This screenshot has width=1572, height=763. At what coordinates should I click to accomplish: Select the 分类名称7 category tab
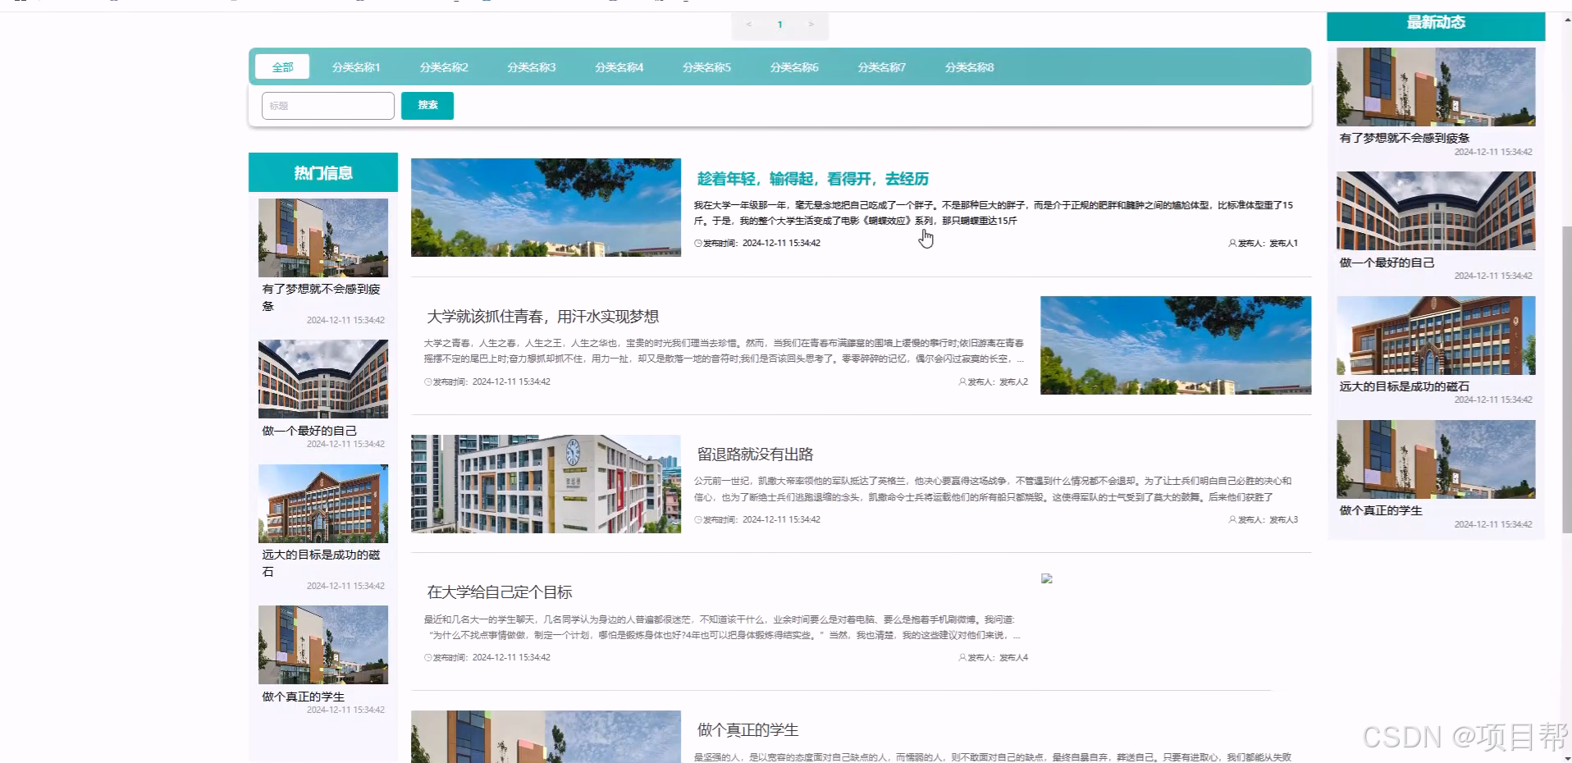point(881,67)
